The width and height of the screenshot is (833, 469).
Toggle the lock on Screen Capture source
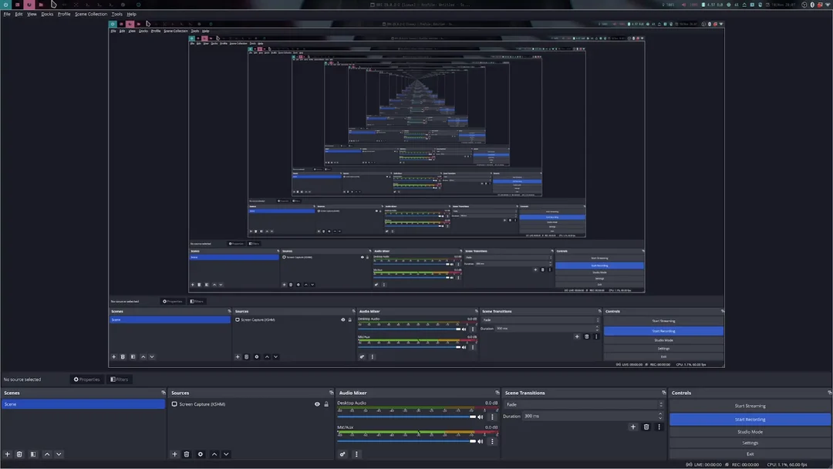click(x=326, y=404)
